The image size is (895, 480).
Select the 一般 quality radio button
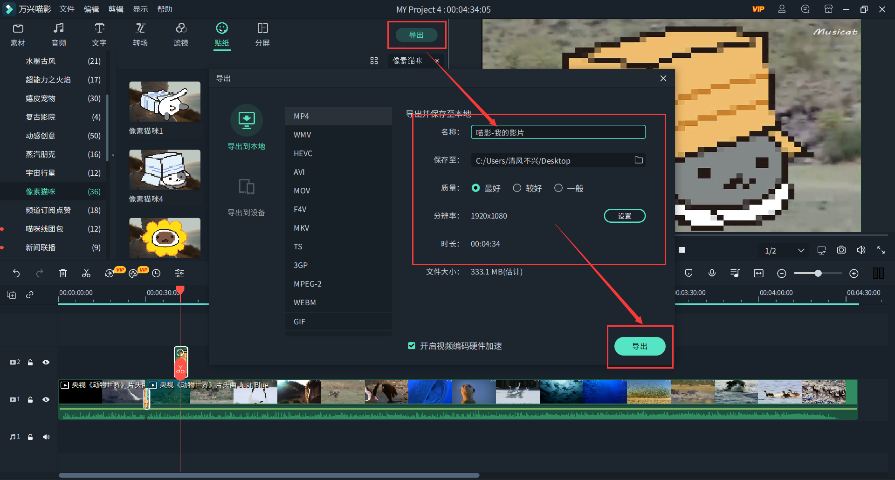point(558,188)
